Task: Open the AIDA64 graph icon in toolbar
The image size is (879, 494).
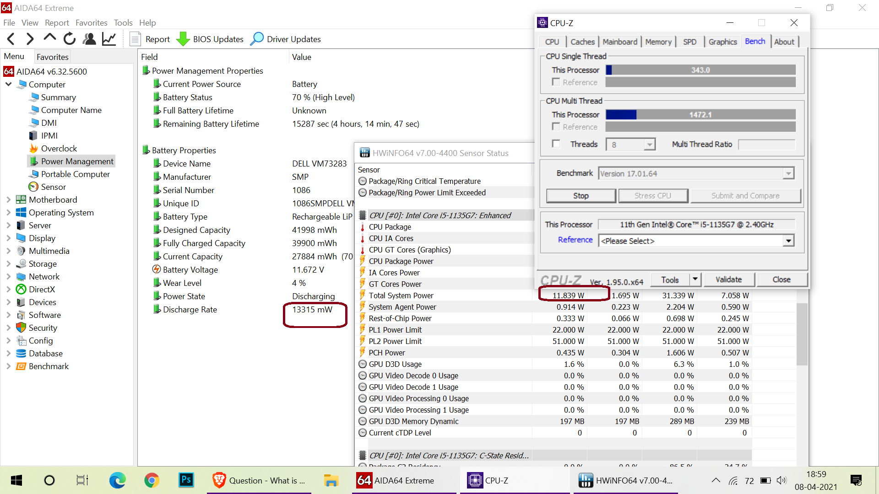Action: 109,39
